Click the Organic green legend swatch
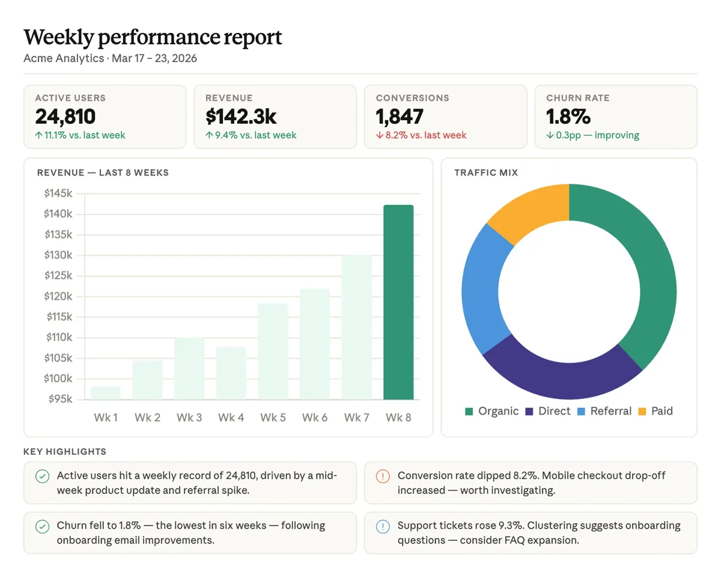The height and width of the screenshot is (578, 721). point(469,412)
